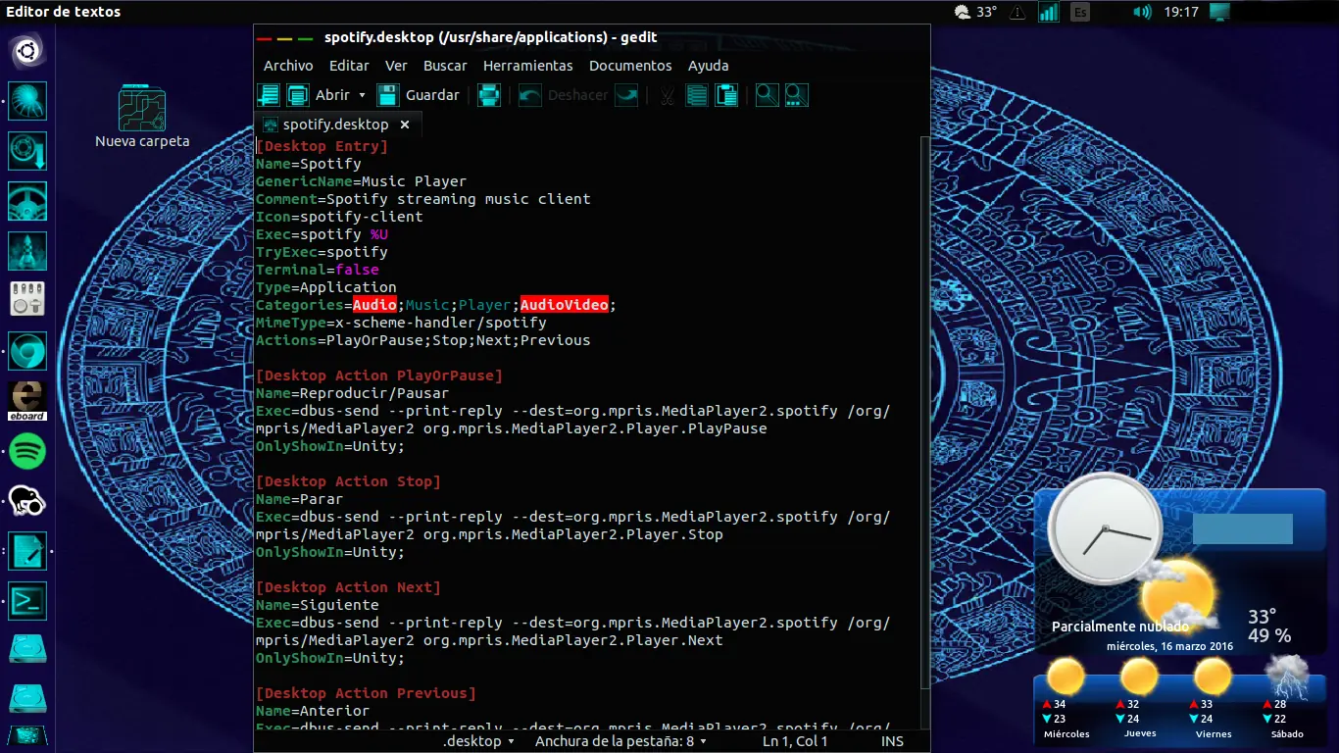
Task: Cut selection with the scissors icon
Action: point(667,95)
